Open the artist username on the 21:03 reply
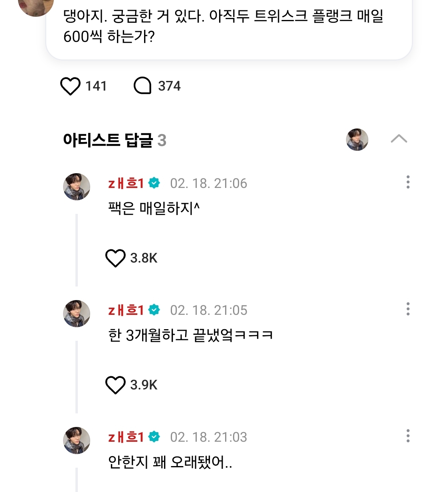The image size is (431, 492). click(x=126, y=437)
